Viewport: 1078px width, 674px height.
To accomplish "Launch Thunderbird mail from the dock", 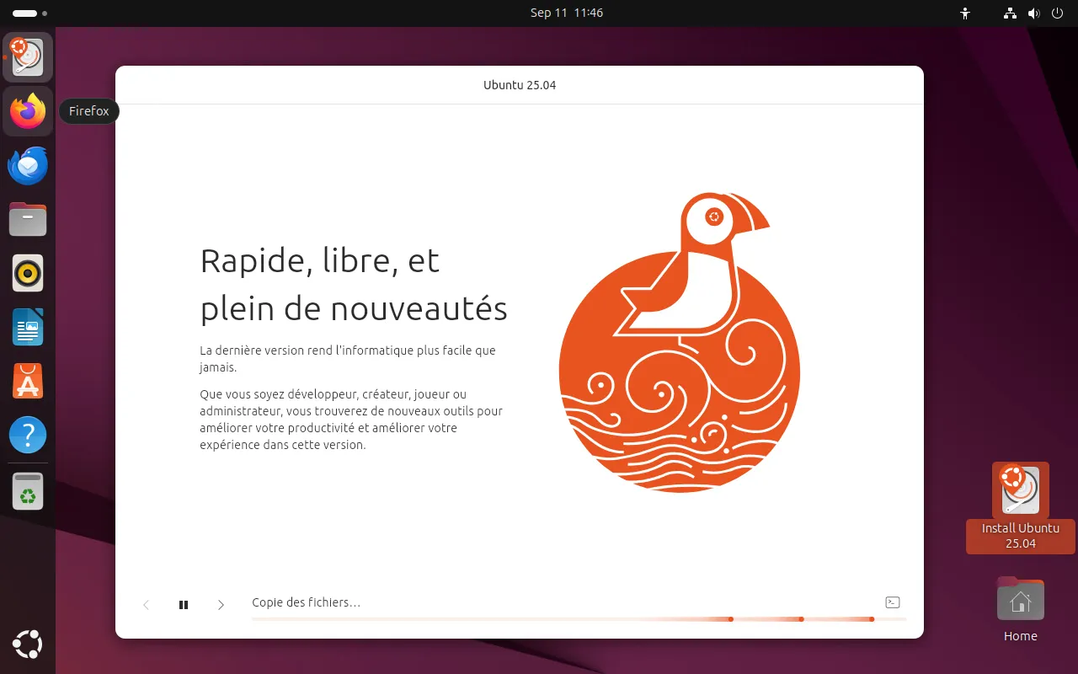I will point(28,166).
